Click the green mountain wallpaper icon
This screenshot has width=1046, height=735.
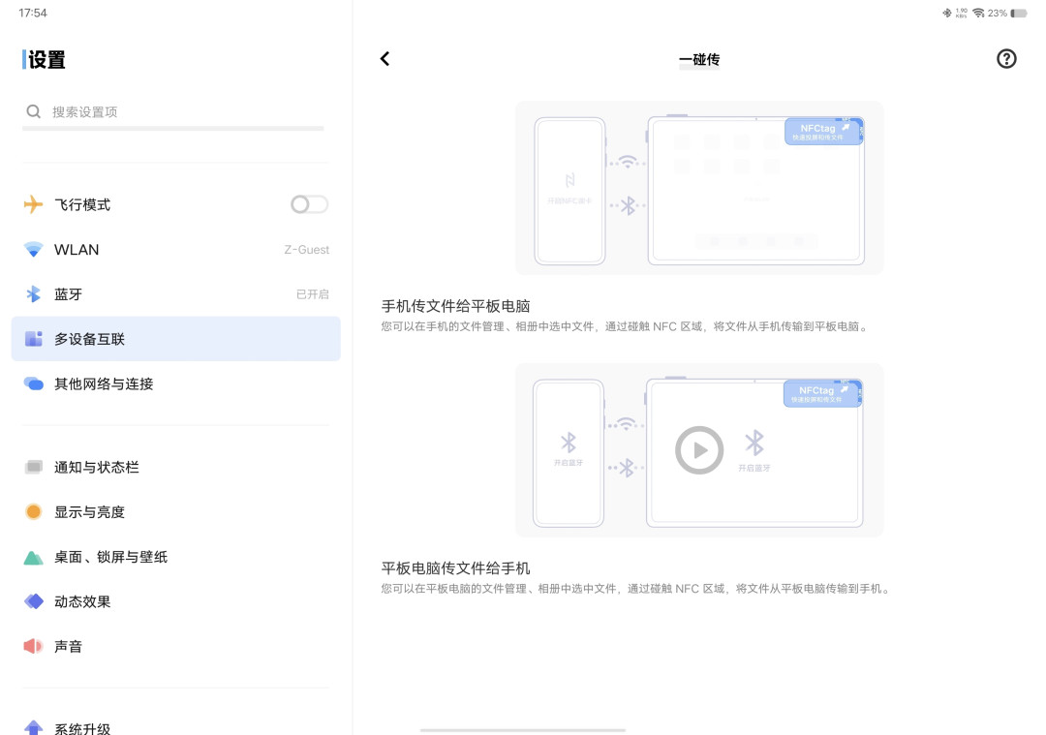[x=33, y=558]
